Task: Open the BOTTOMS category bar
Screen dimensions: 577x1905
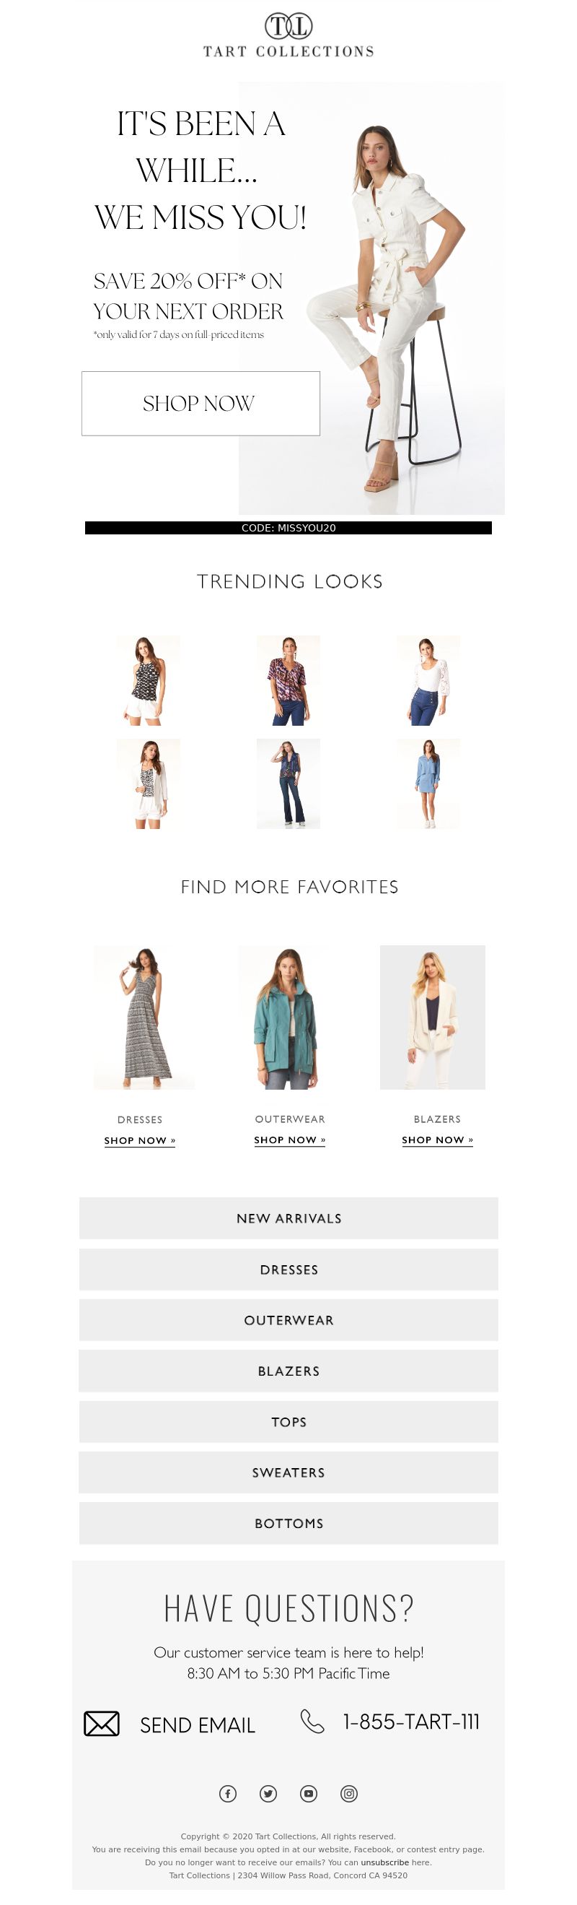Action: 288,1523
